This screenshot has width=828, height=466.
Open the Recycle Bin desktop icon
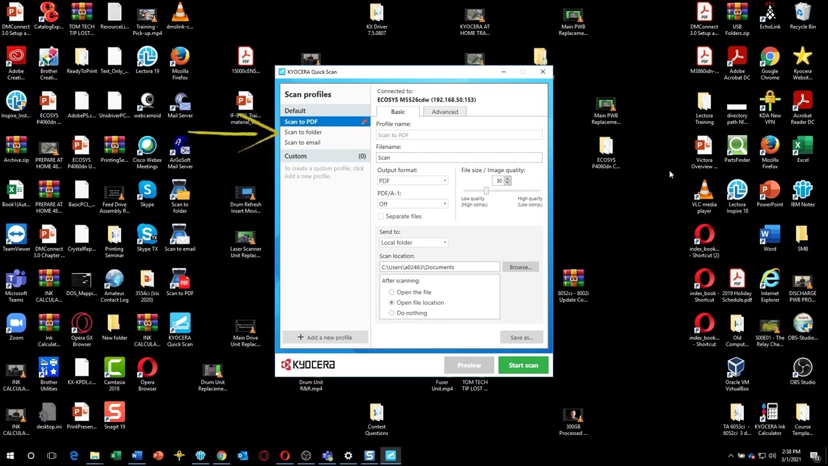point(803,16)
